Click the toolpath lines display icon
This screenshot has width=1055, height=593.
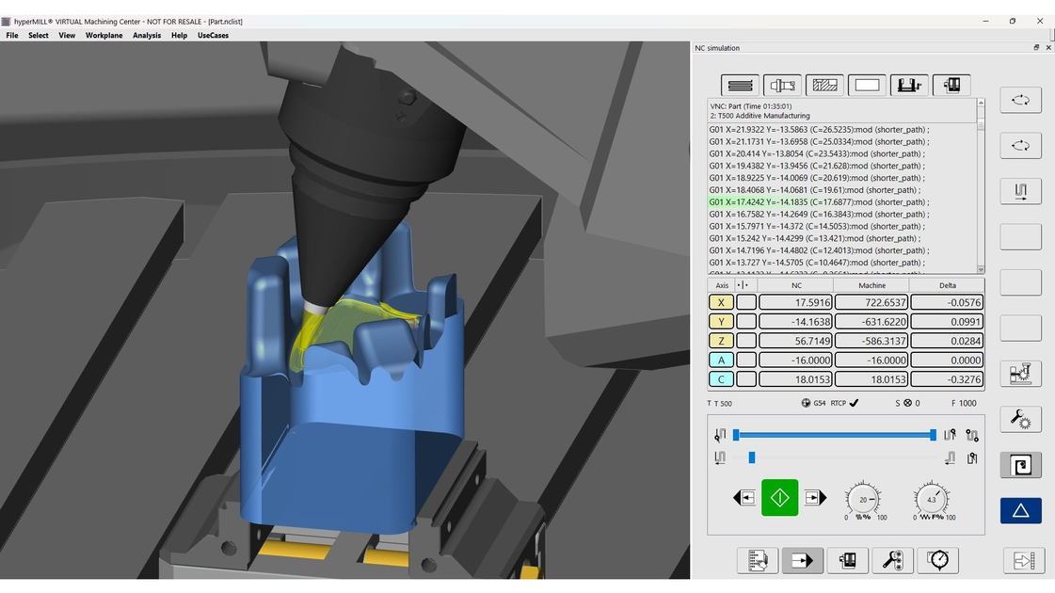pyautogui.click(x=740, y=86)
